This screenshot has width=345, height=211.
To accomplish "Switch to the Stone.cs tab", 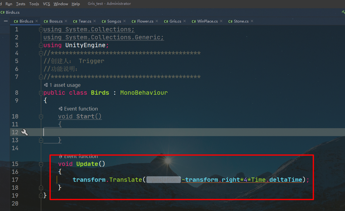I will tap(241, 21).
